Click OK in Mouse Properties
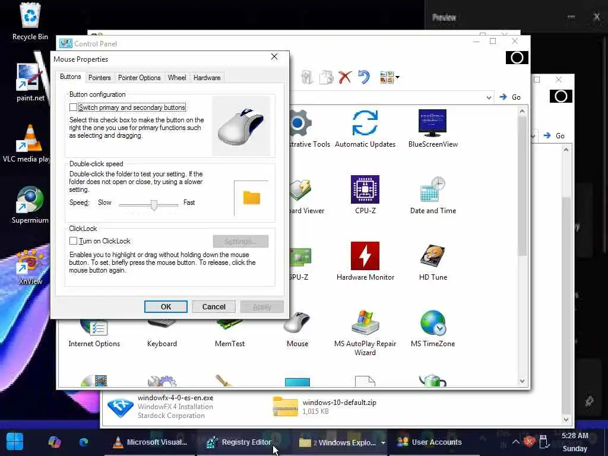This screenshot has width=608, height=456. coord(166,307)
